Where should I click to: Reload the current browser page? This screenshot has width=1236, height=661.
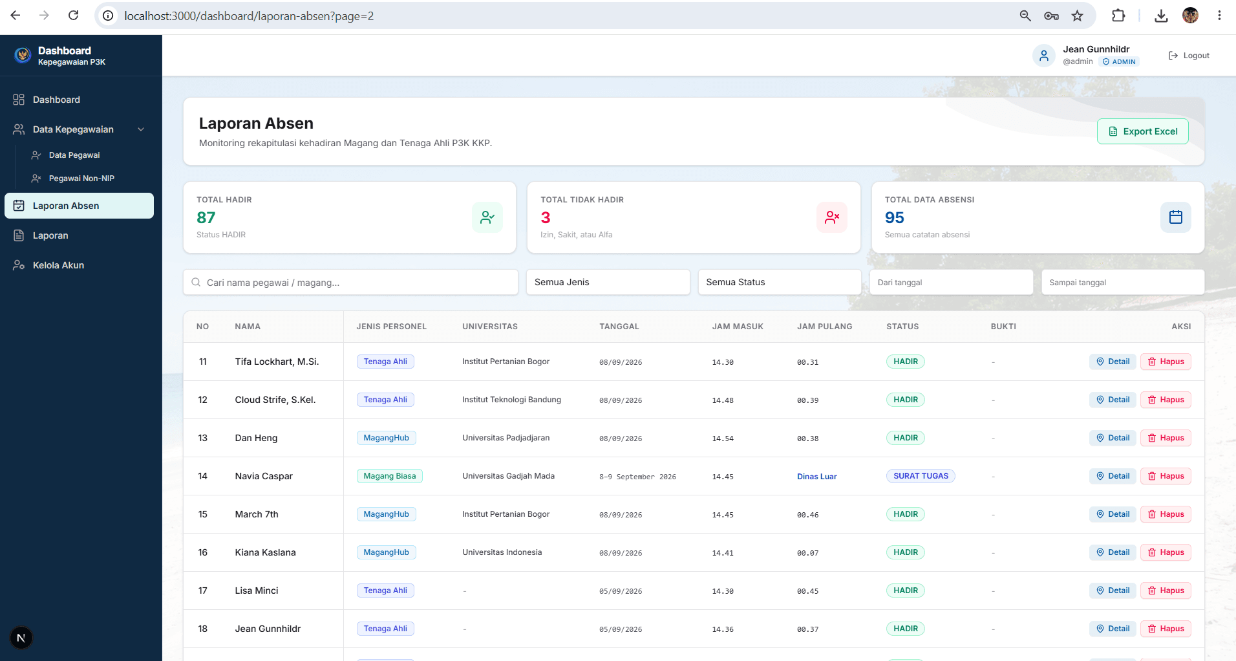point(73,16)
